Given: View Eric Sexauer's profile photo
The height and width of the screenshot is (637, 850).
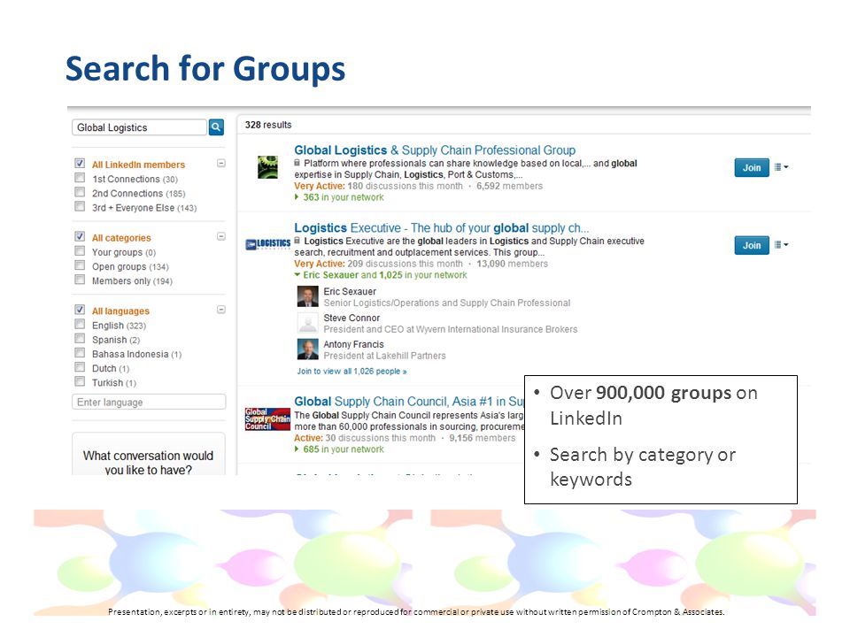Looking at the screenshot, I should coord(307,297).
